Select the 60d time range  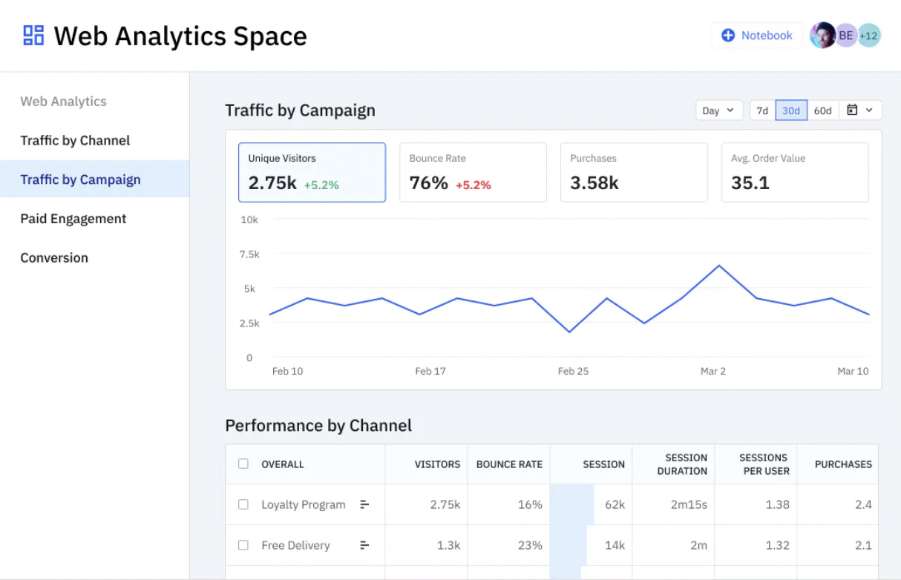[x=822, y=110]
